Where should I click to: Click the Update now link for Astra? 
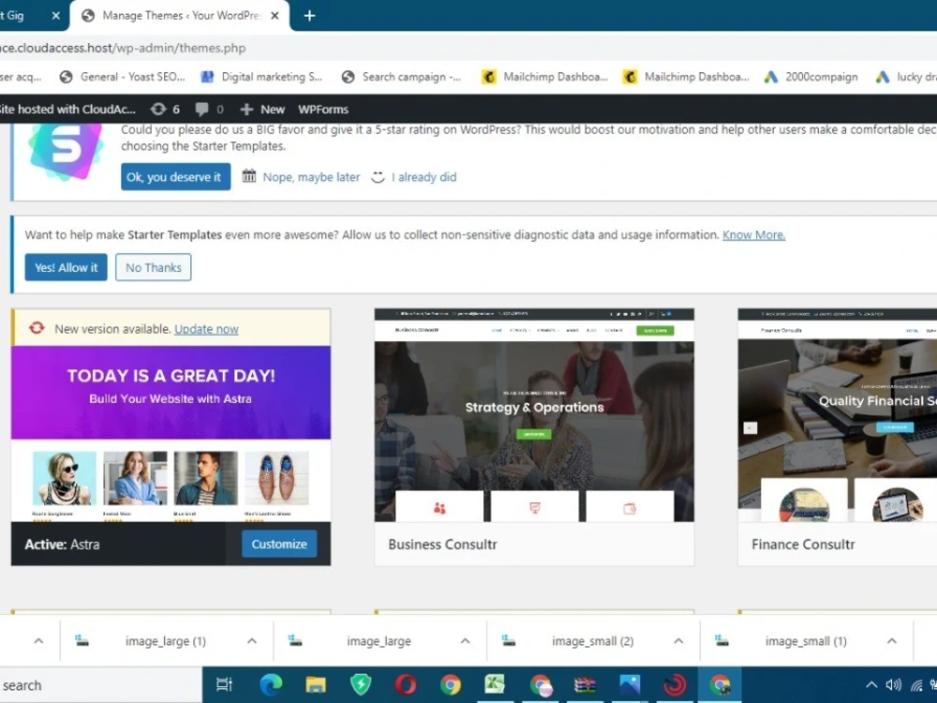click(206, 329)
